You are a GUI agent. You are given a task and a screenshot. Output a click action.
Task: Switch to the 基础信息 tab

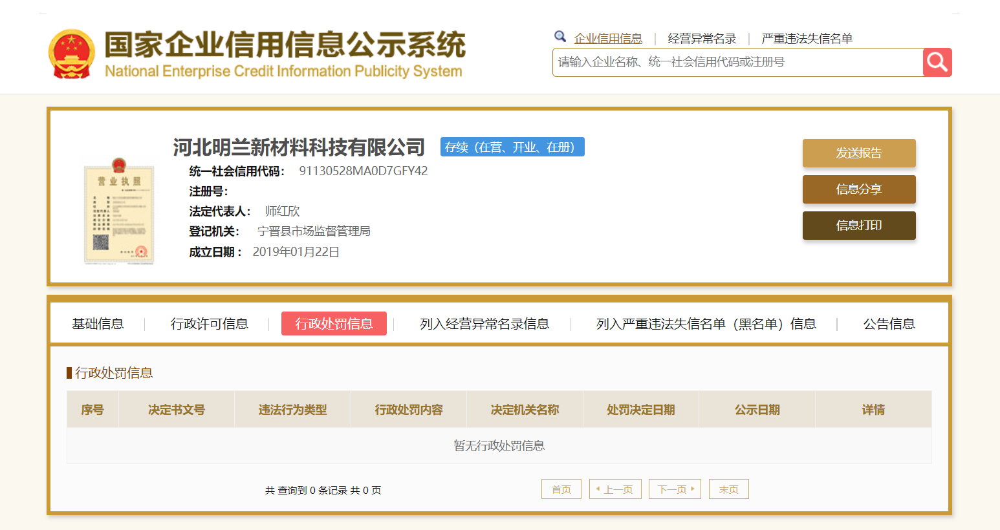(98, 324)
